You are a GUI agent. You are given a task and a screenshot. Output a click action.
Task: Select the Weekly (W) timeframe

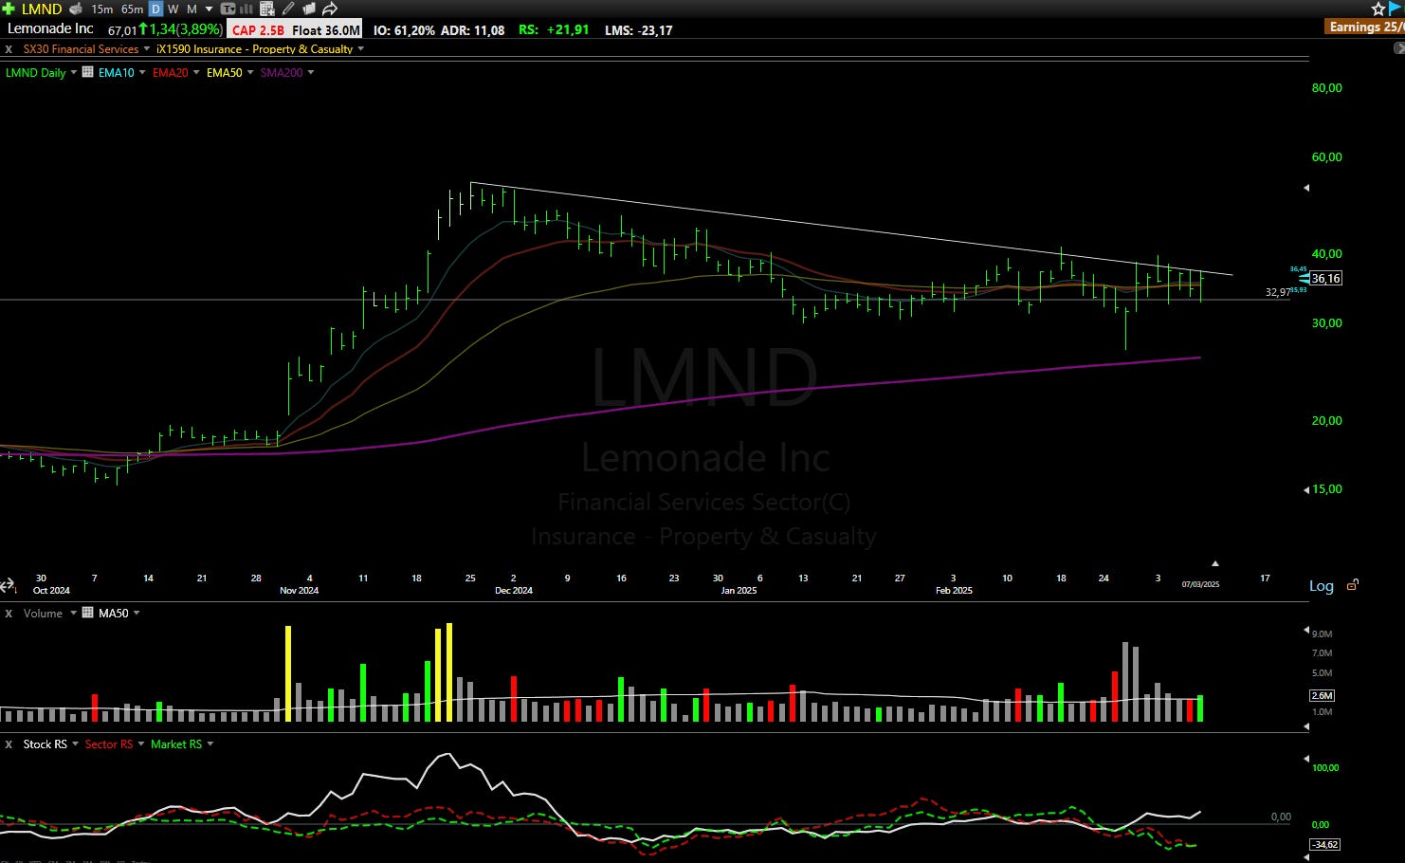point(173,9)
